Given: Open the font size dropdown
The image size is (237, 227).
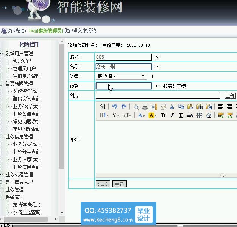Looking at the screenshot, I should point(127,115).
